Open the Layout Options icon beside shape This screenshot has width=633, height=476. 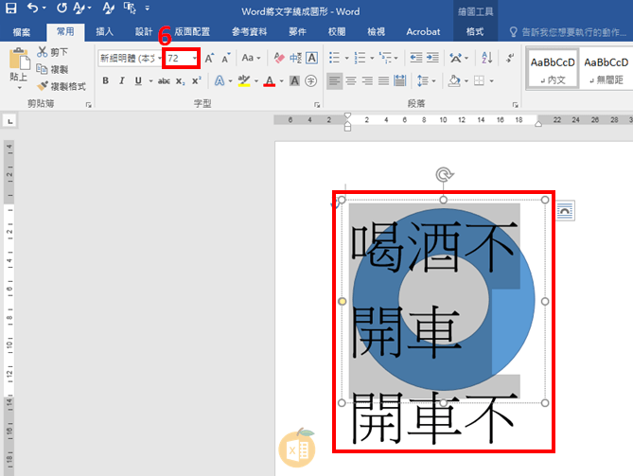pyautogui.click(x=564, y=211)
